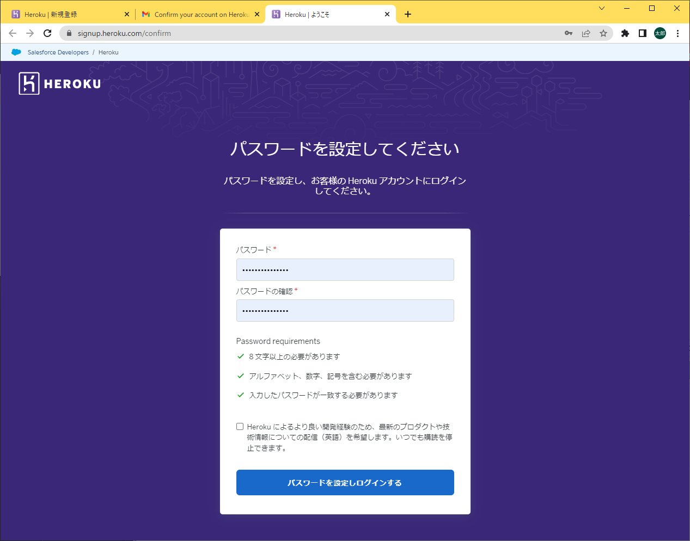Bookmark this page with the star icon
This screenshot has height=541, width=690.
point(603,33)
